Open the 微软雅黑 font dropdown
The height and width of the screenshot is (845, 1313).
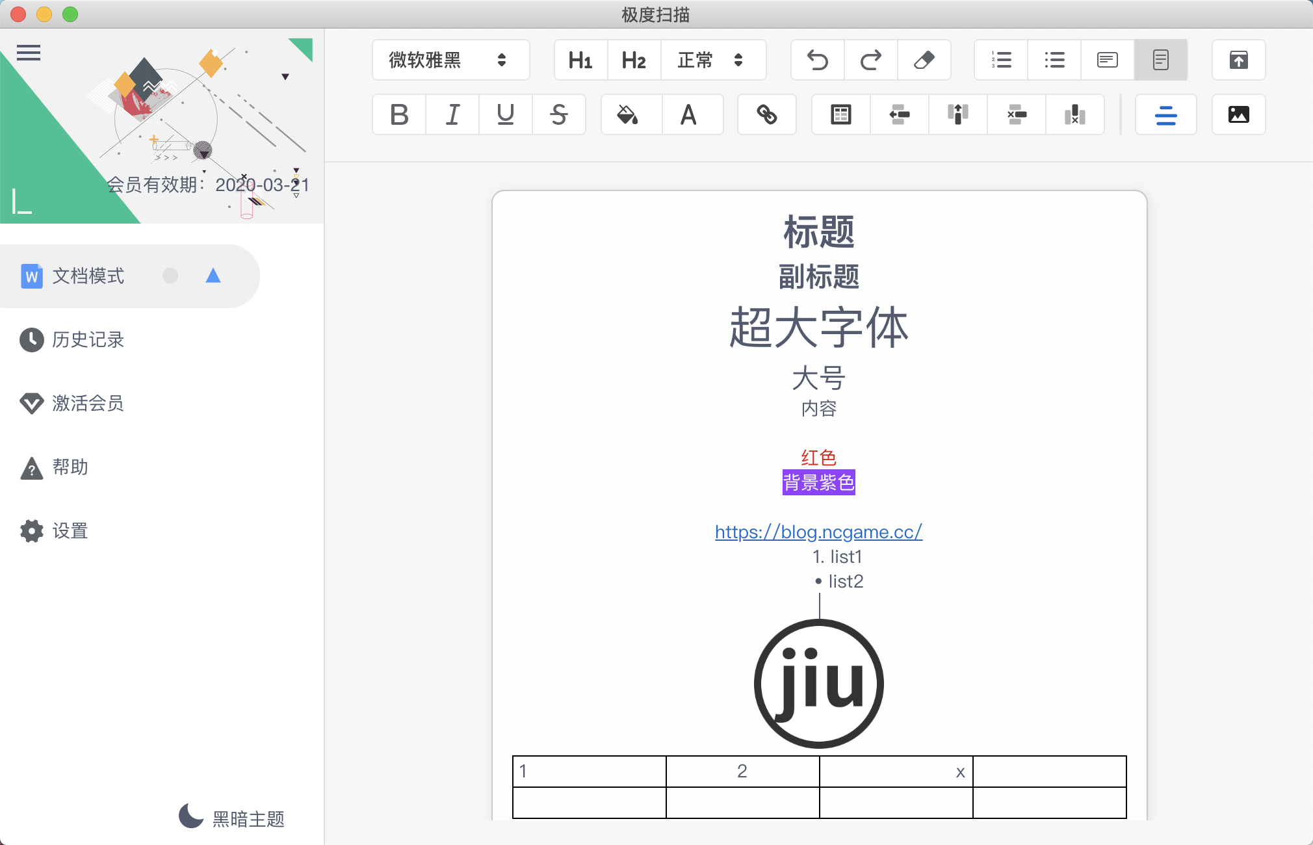[450, 60]
